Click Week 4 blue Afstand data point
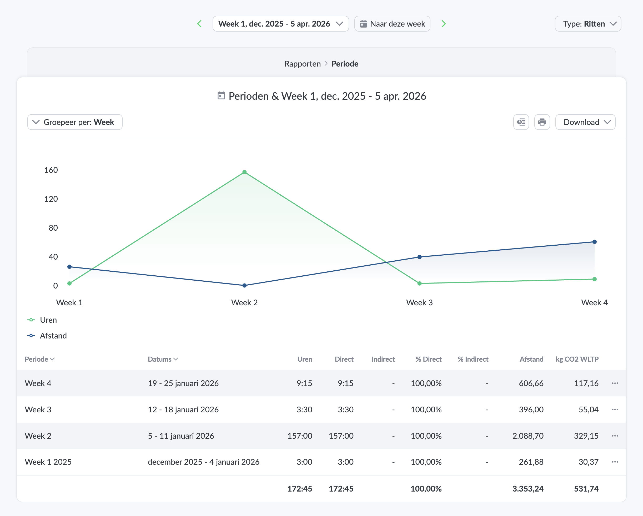The height and width of the screenshot is (516, 643). pos(594,242)
